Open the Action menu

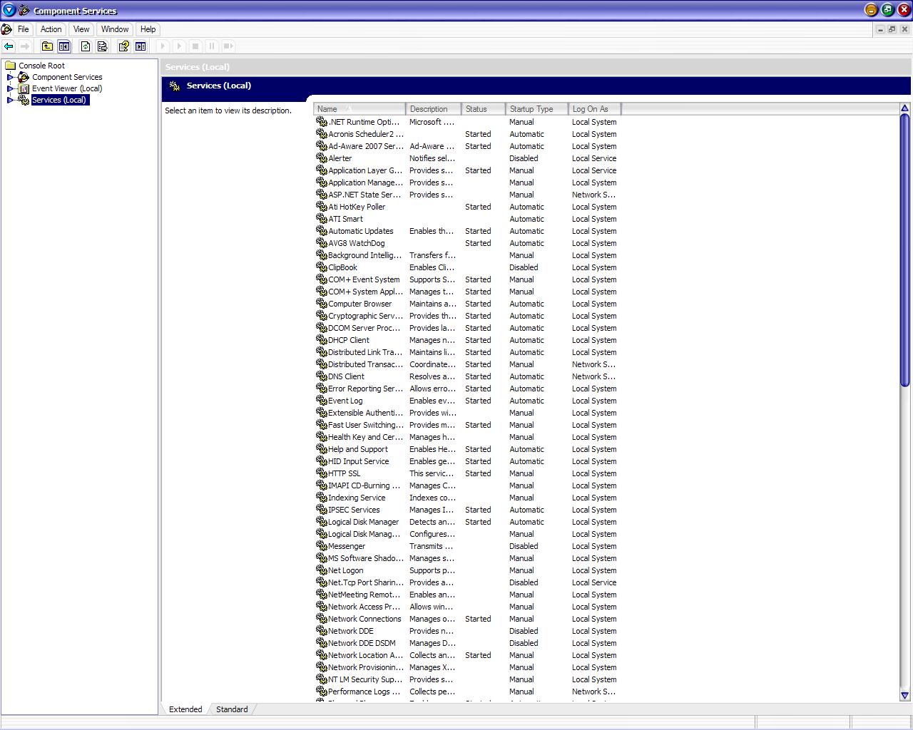point(51,29)
